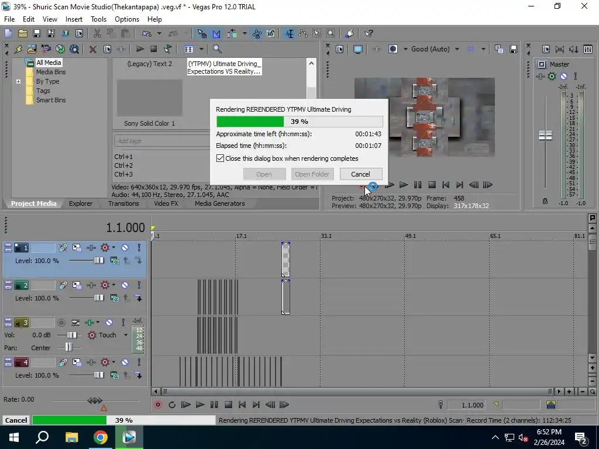Click track 3 Vol slider handle

71,335
